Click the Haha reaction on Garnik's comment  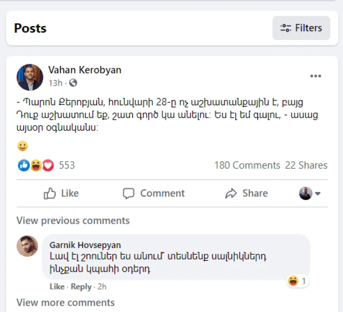(x=292, y=281)
